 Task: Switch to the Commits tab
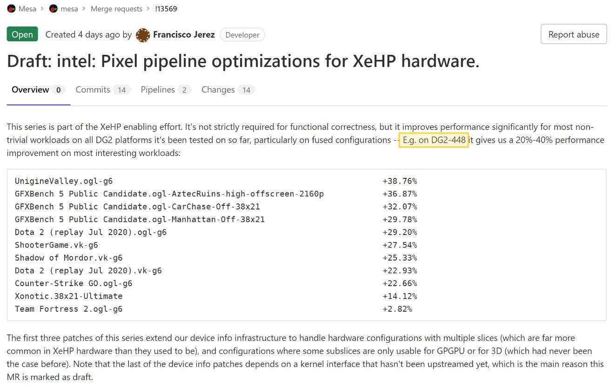click(93, 90)
